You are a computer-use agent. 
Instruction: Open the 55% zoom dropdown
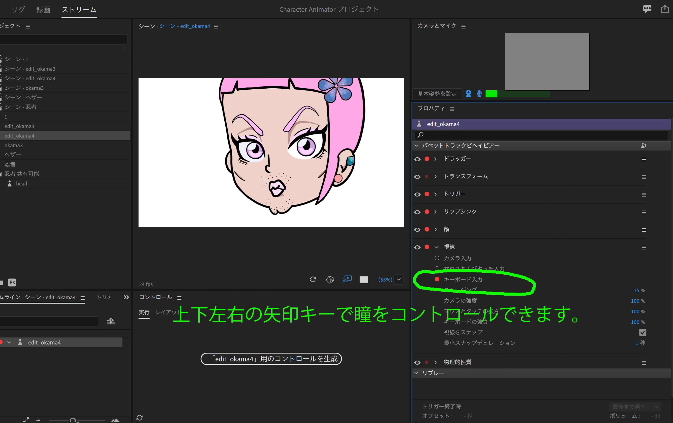399,279
